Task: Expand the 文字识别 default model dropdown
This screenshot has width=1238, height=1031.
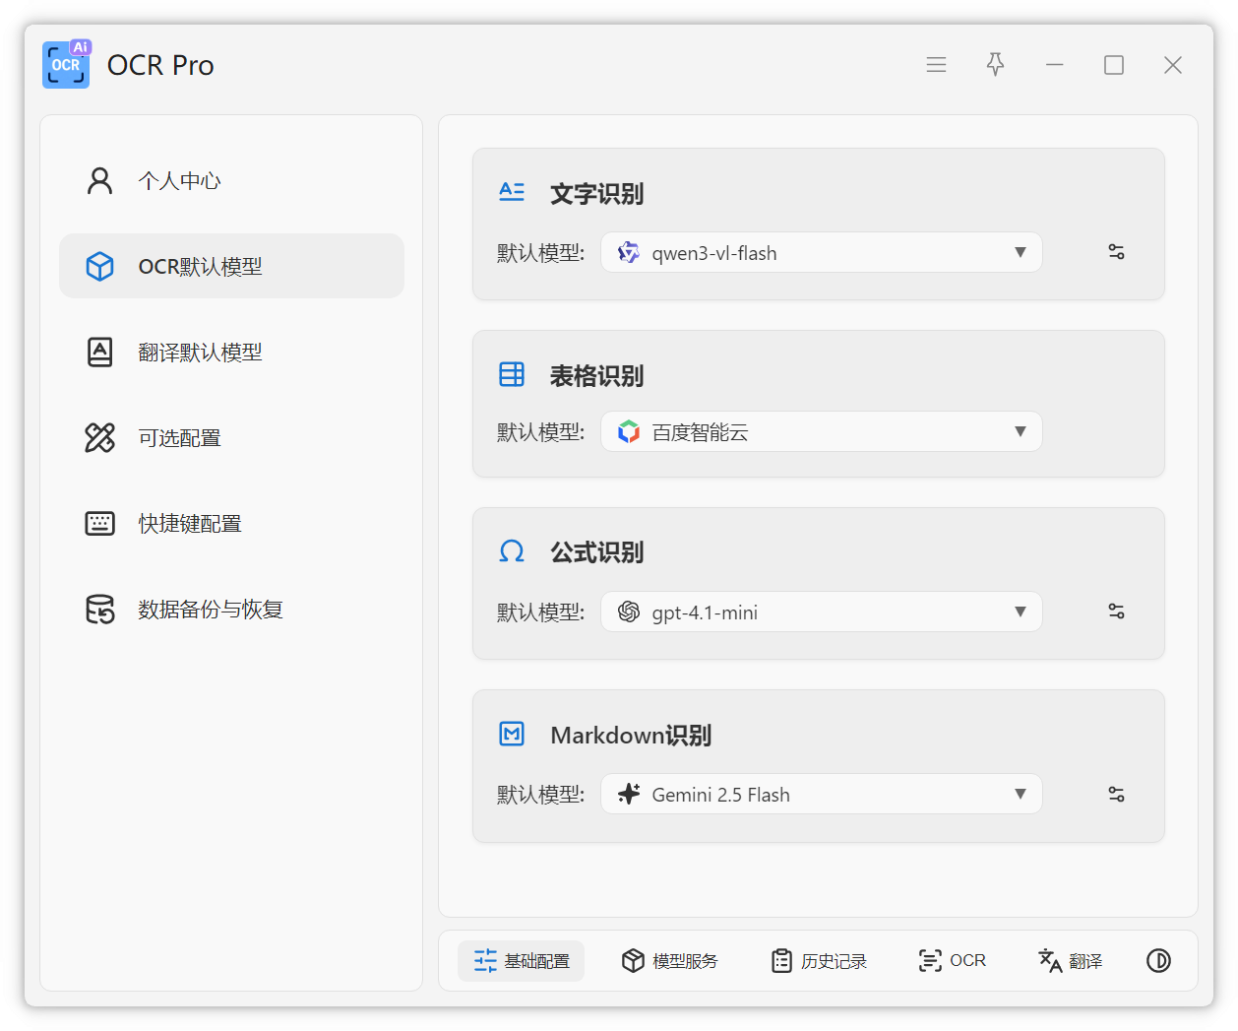Action: pyautogui.click(x=821, y=252)
